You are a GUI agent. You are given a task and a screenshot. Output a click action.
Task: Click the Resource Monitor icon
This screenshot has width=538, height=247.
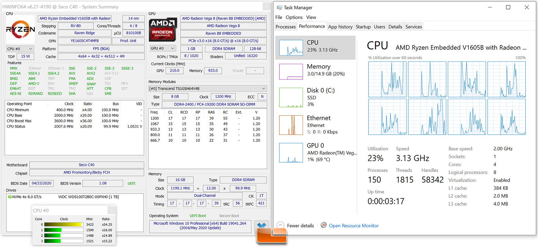point(323,225)
